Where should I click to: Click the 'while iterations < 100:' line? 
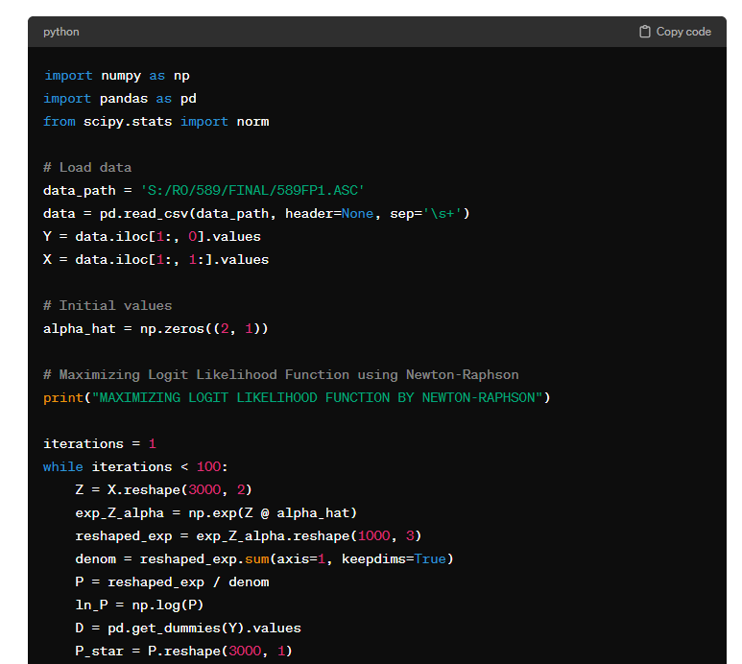[x=135, y=466]
